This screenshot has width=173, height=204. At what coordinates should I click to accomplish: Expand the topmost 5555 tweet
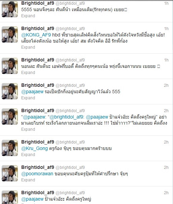(x=28, y=16)
